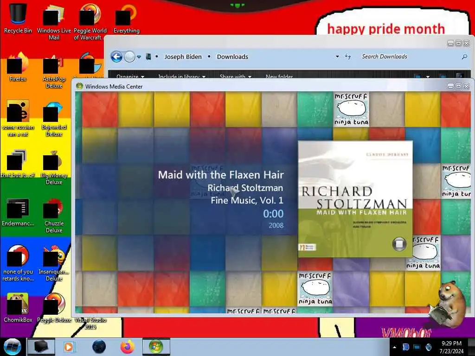Click the search magnifier in Downloads window
The height and width of the screenshot is (356, 475).
pos(464,57)
